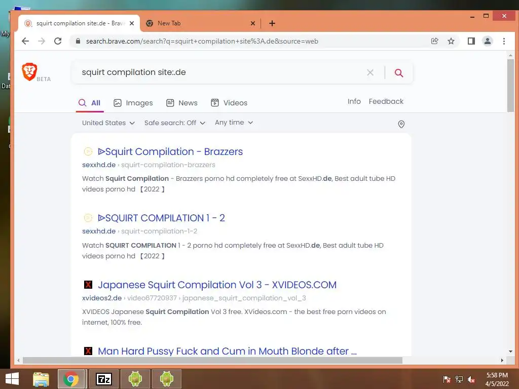The width and height of the screenshot is (519, 389).
Task: Click the muted volume tray icon
Action: pyautogui.click(x=471, y=379)
